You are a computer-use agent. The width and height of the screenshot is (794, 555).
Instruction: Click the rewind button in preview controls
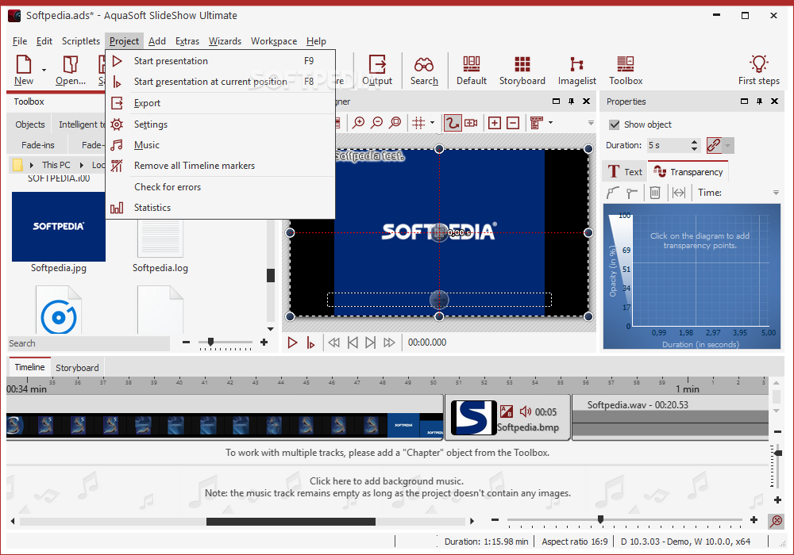(333, 343)
